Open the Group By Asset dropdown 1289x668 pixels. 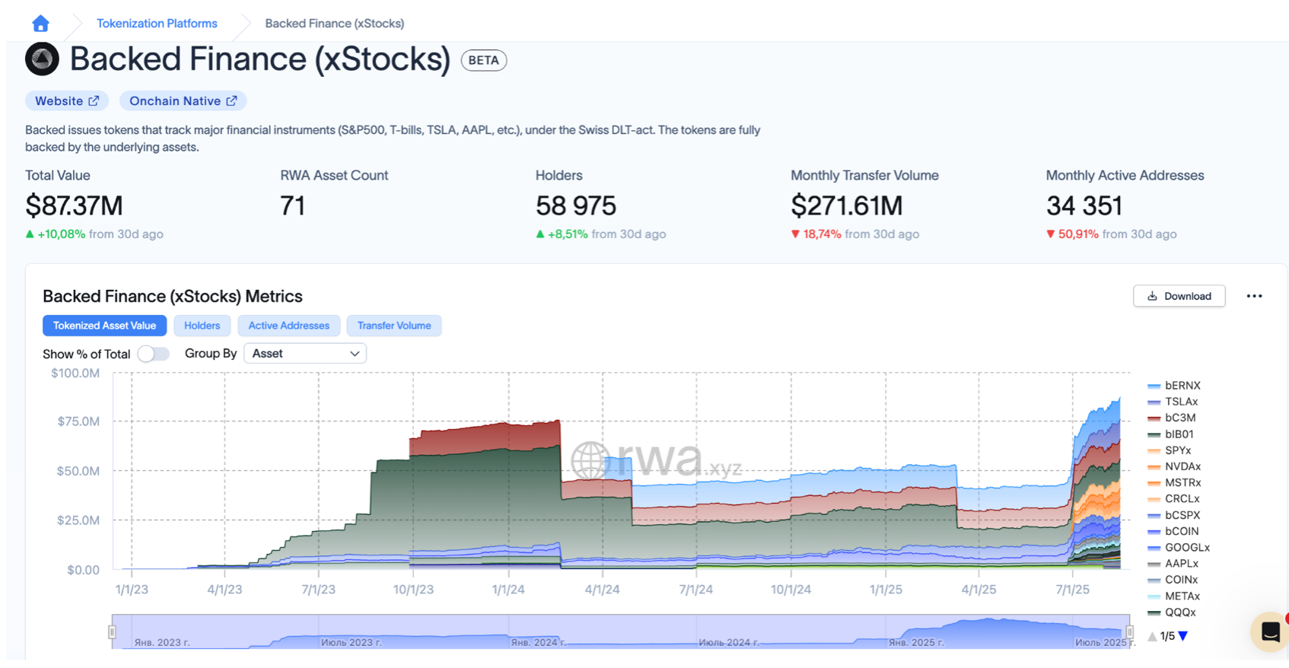305,354
